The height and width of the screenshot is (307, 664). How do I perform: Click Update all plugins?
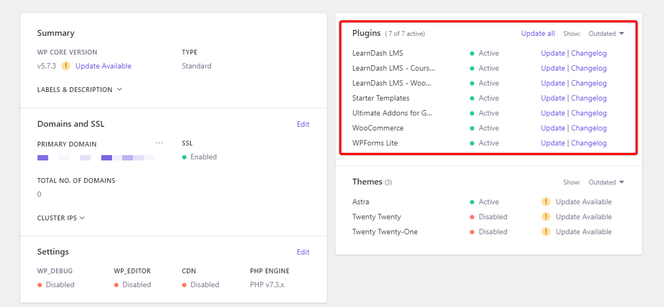click(x=538, y=33)
